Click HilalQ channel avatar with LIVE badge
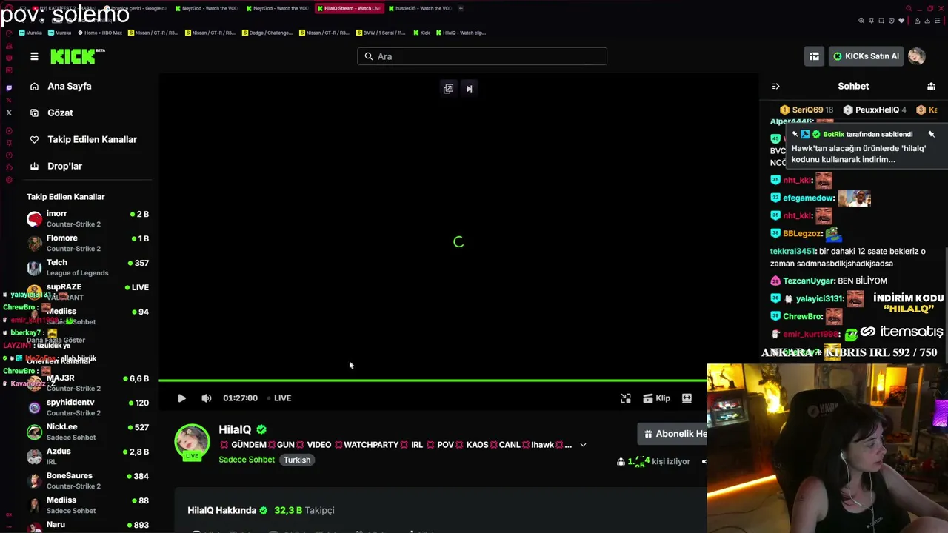The height and width of the screenshot is (533, 948). pyautogui.click(x=192, y=442)
